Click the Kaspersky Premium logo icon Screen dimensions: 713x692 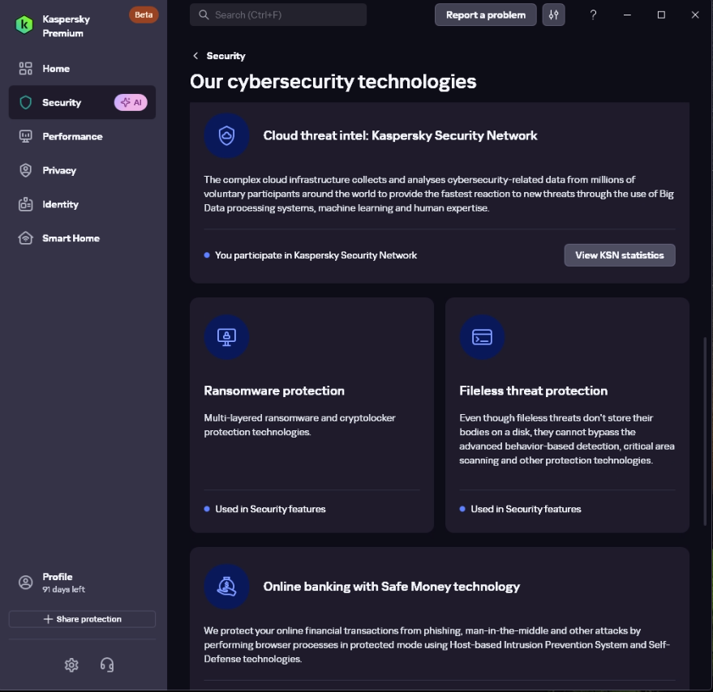pos(24,25)
